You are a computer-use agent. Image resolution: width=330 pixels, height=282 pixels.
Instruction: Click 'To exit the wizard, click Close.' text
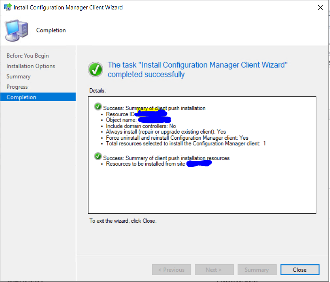(123, 221)
